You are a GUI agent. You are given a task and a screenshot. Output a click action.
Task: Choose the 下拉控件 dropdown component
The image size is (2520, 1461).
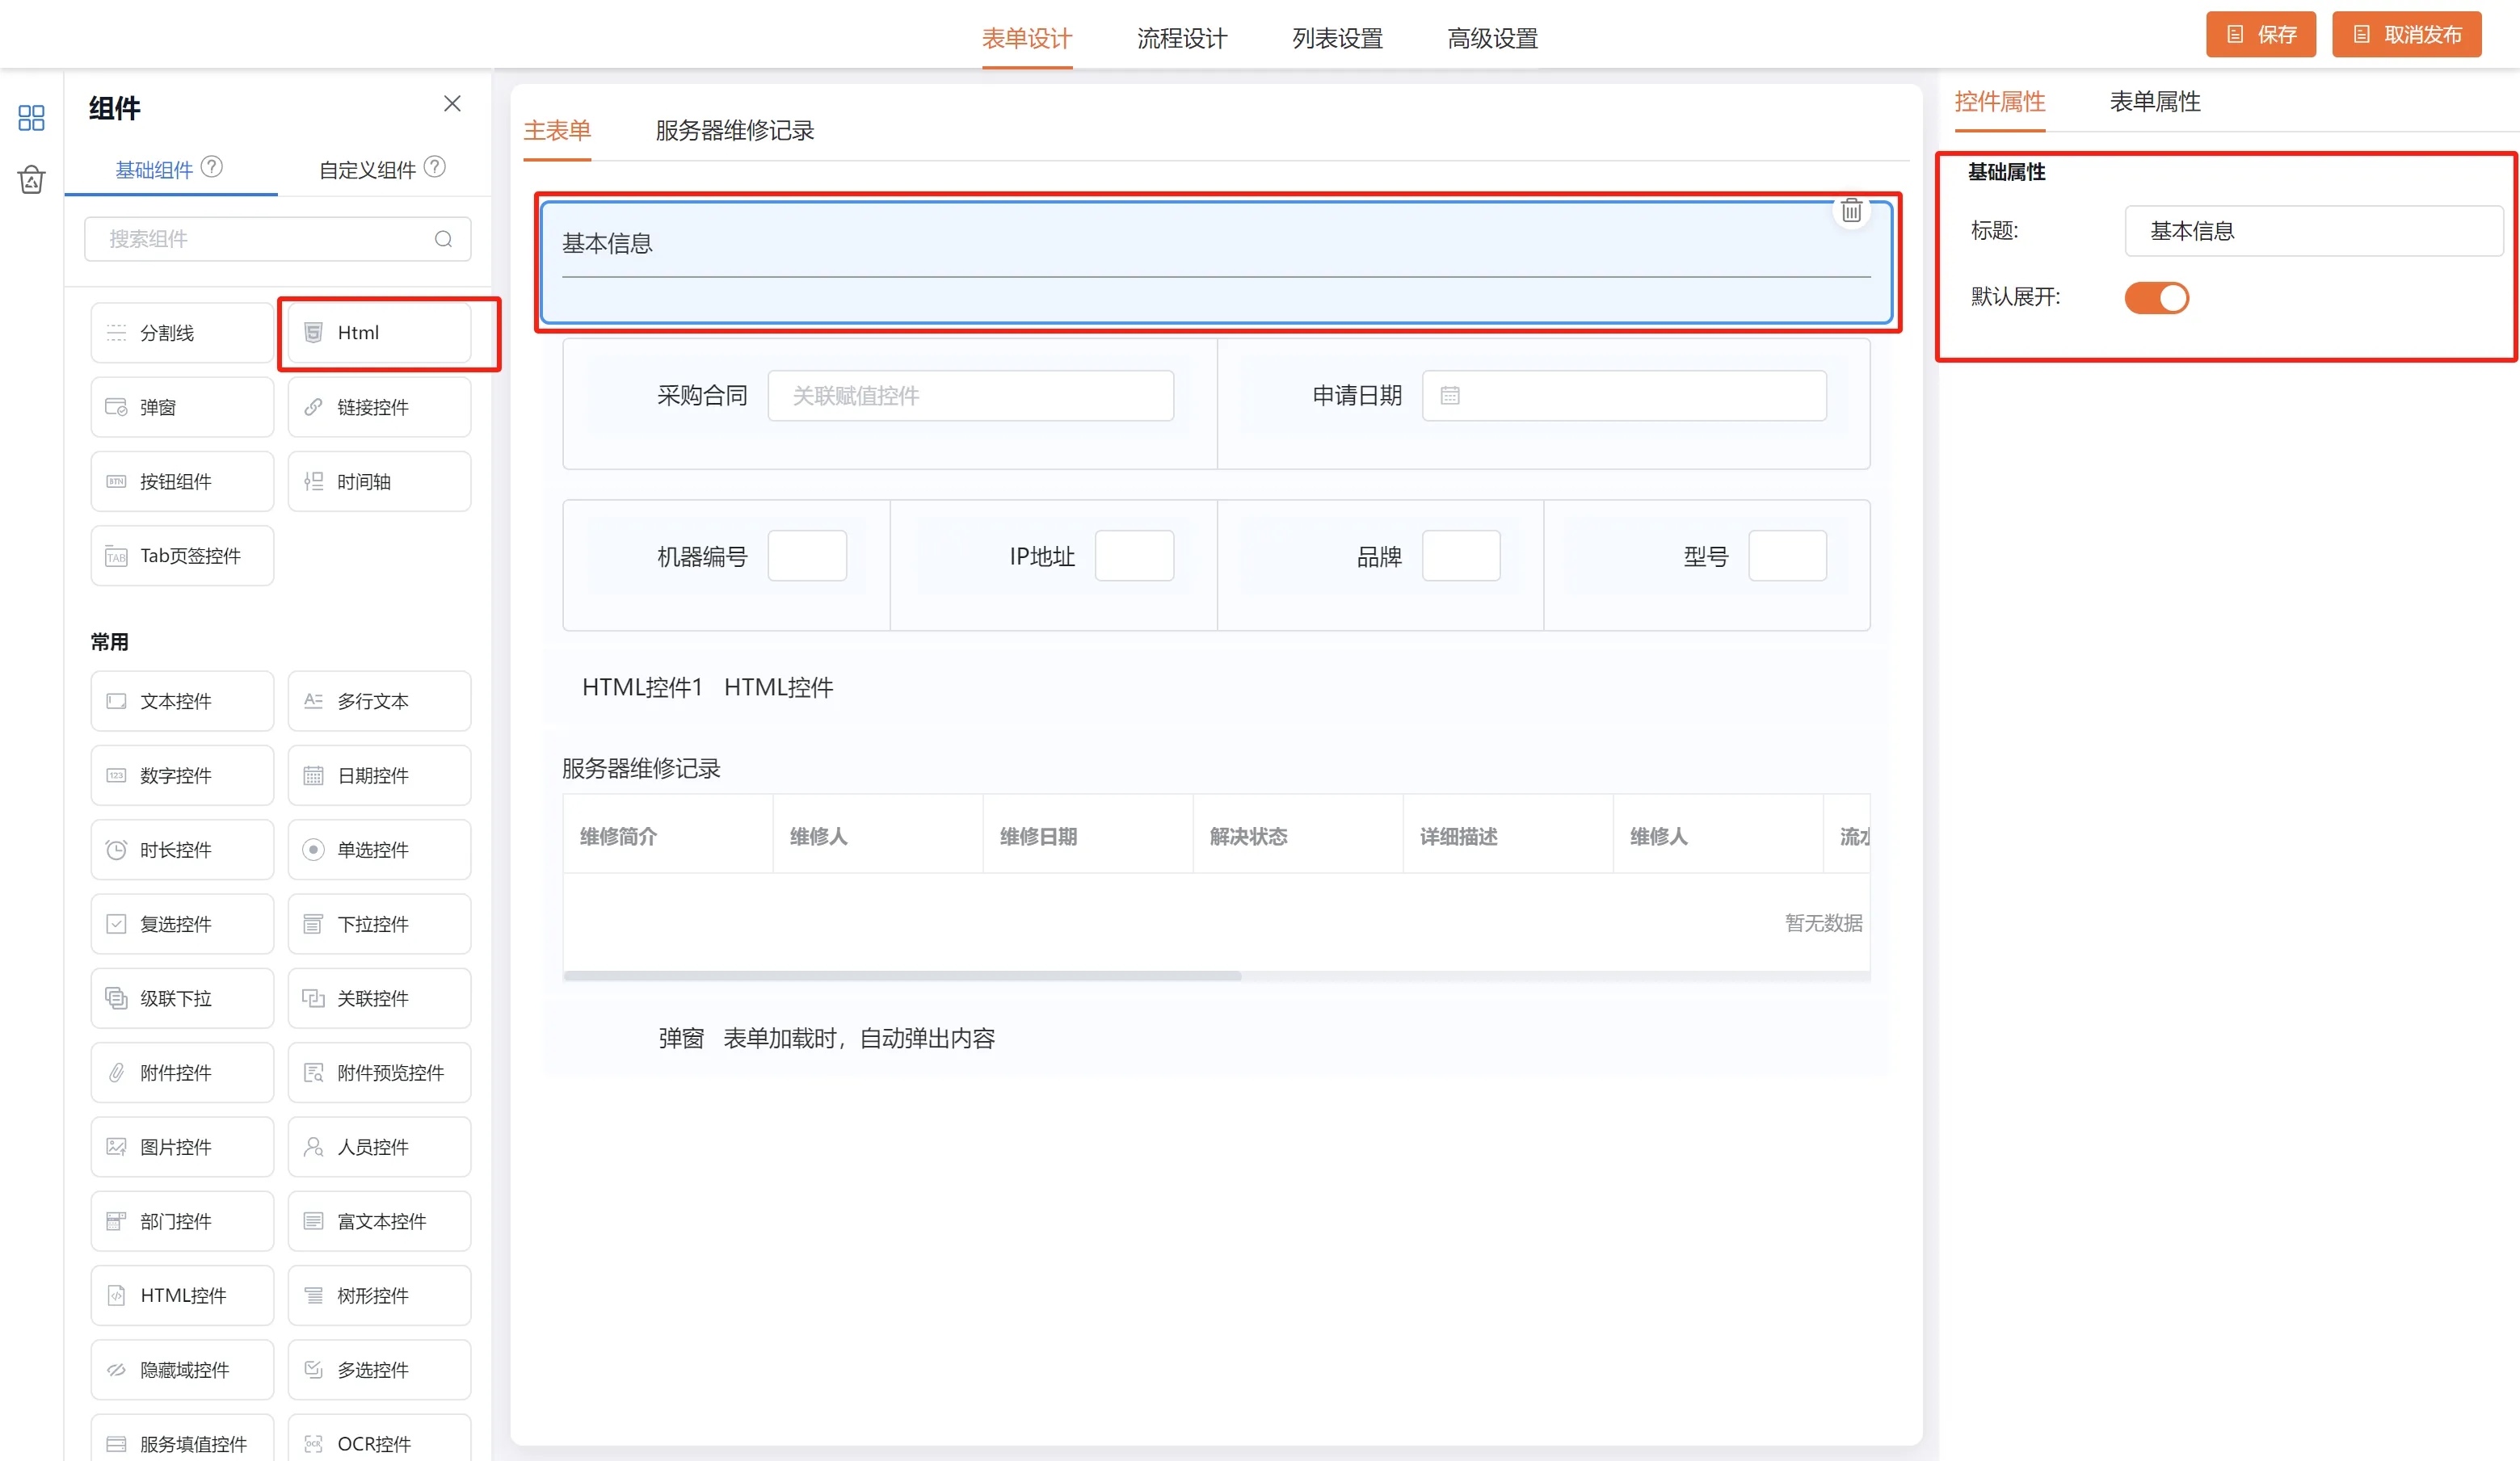tap(379, 925)
